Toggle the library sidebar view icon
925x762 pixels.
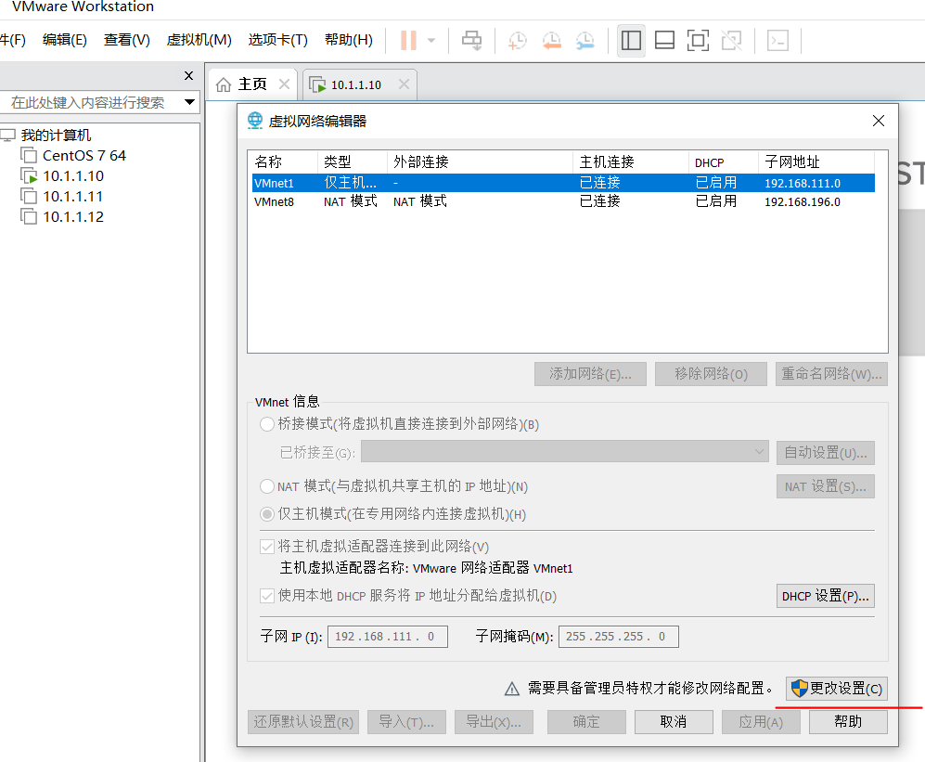click(x=631, y=41)
